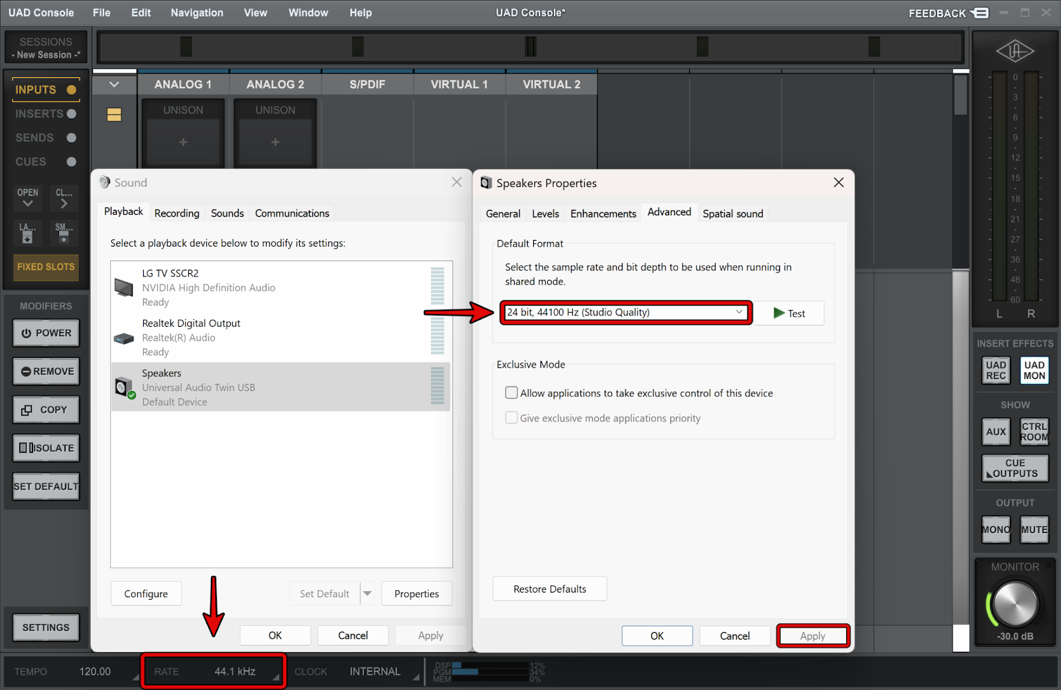The height and width of the screenshot is (690, 1061).
Task: Toggle the MUTE output button
Action: pos(1034,530)
